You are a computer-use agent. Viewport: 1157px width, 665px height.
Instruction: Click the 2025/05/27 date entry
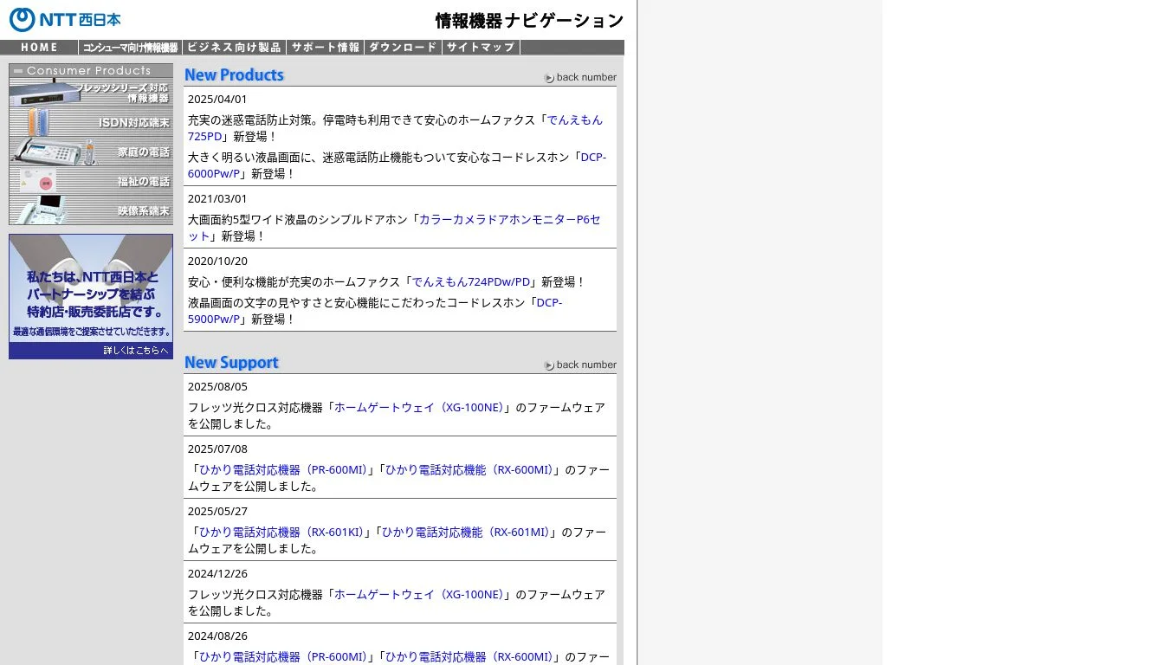coord(217,511)
